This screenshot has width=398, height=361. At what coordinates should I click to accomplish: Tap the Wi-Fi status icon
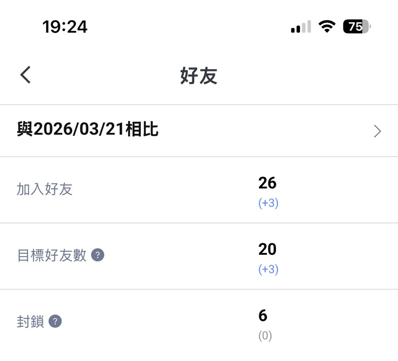[327, 27]
